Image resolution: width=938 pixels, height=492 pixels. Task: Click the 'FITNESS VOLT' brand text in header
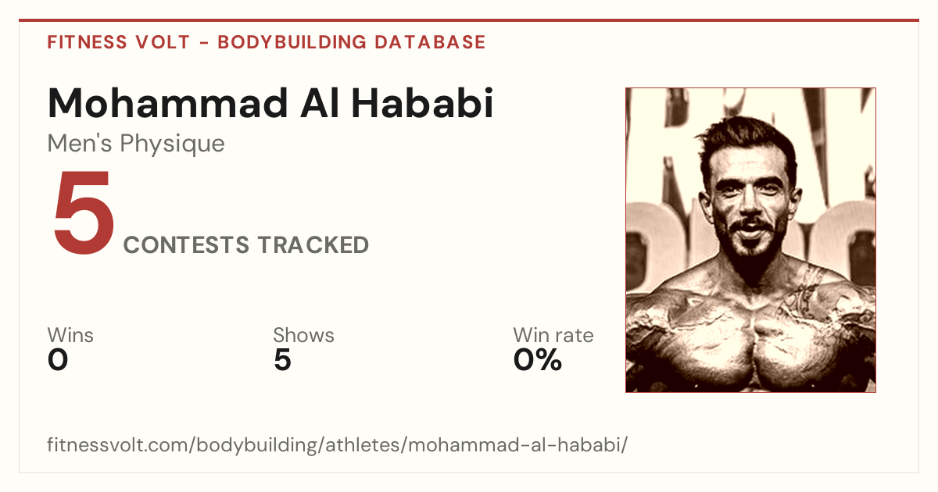[x=119, y=42]
